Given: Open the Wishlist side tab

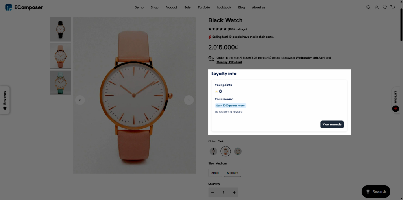Looking at the screenshot, I should [x=396, y=100].
